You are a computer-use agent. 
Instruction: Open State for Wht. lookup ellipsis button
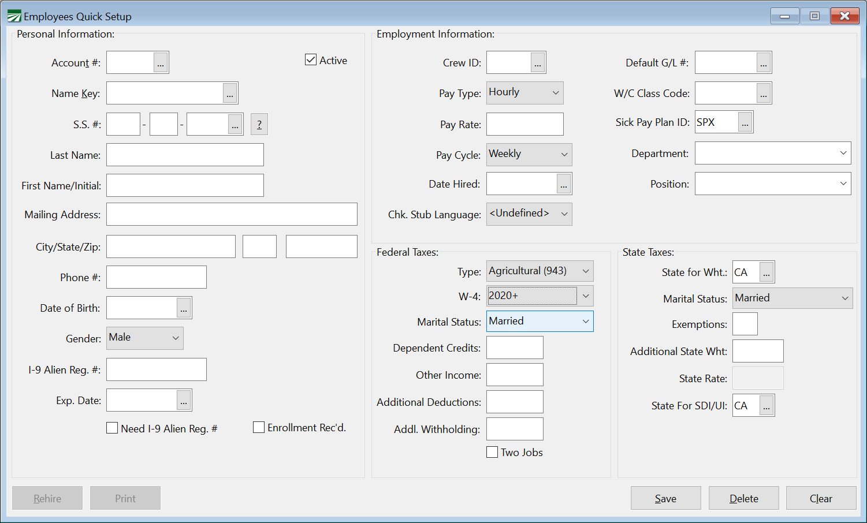(x=766, y=272)
